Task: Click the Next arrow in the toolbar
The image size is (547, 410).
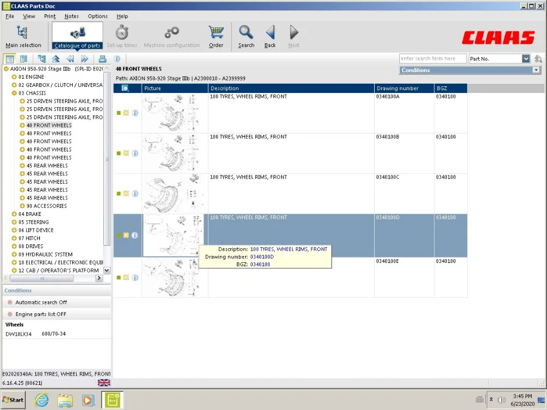Action: [294, 36]
